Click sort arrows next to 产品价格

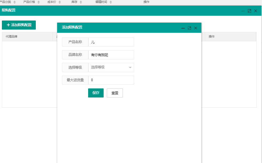click(38, 2)
